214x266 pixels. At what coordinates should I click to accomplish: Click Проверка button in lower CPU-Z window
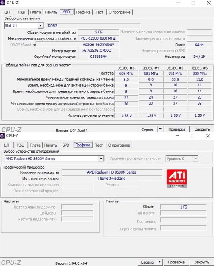coord(176,262)
